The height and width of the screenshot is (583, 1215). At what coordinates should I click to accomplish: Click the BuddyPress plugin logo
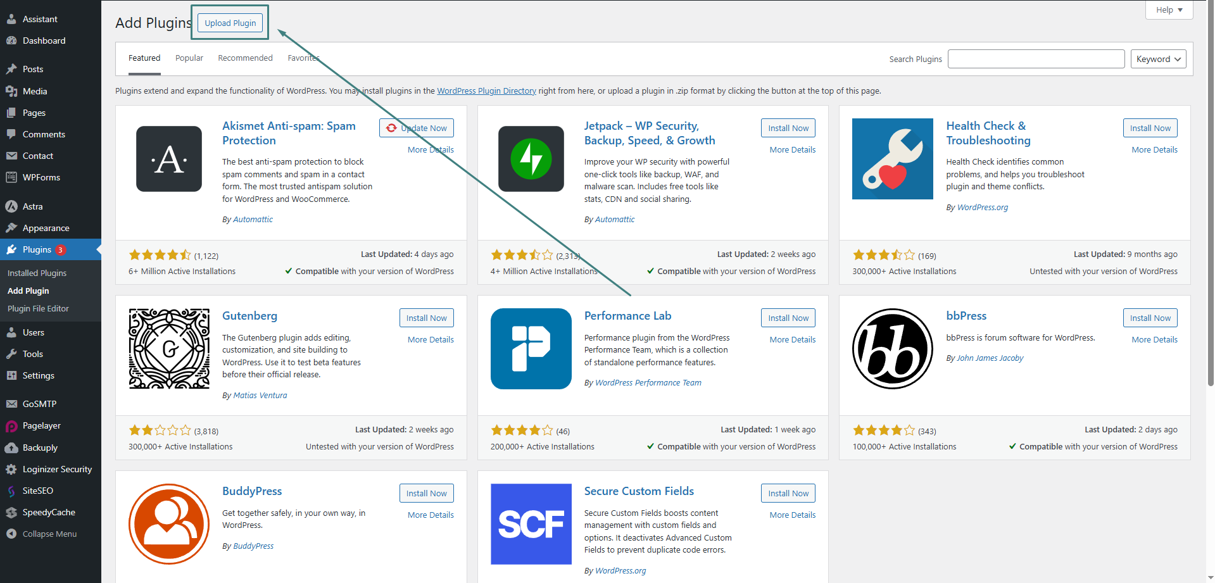[x=169, y=524]
